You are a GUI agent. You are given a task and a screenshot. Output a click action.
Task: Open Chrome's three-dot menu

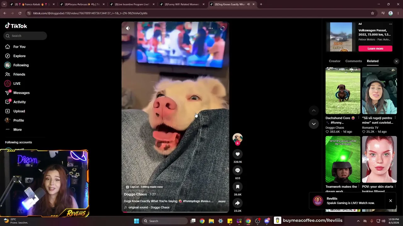(398, 13)
